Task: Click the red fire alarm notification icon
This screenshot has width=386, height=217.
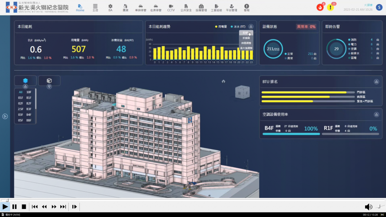Action: click(x=320, y=7)
